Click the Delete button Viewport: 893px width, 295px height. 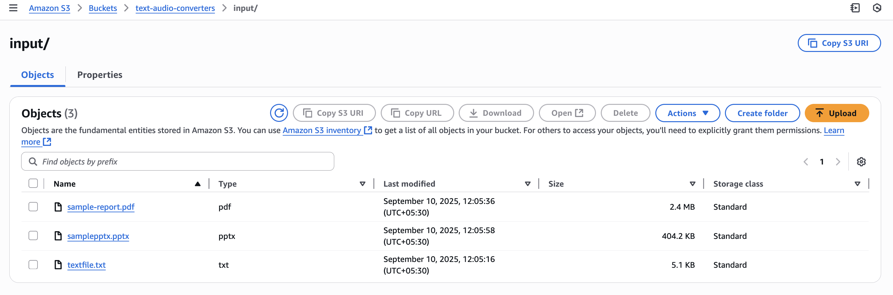point(625,113)
